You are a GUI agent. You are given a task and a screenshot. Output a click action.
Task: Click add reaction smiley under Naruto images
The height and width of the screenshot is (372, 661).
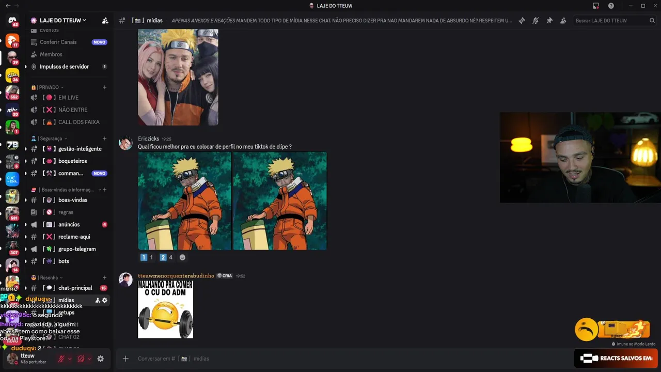coord(182,257)
